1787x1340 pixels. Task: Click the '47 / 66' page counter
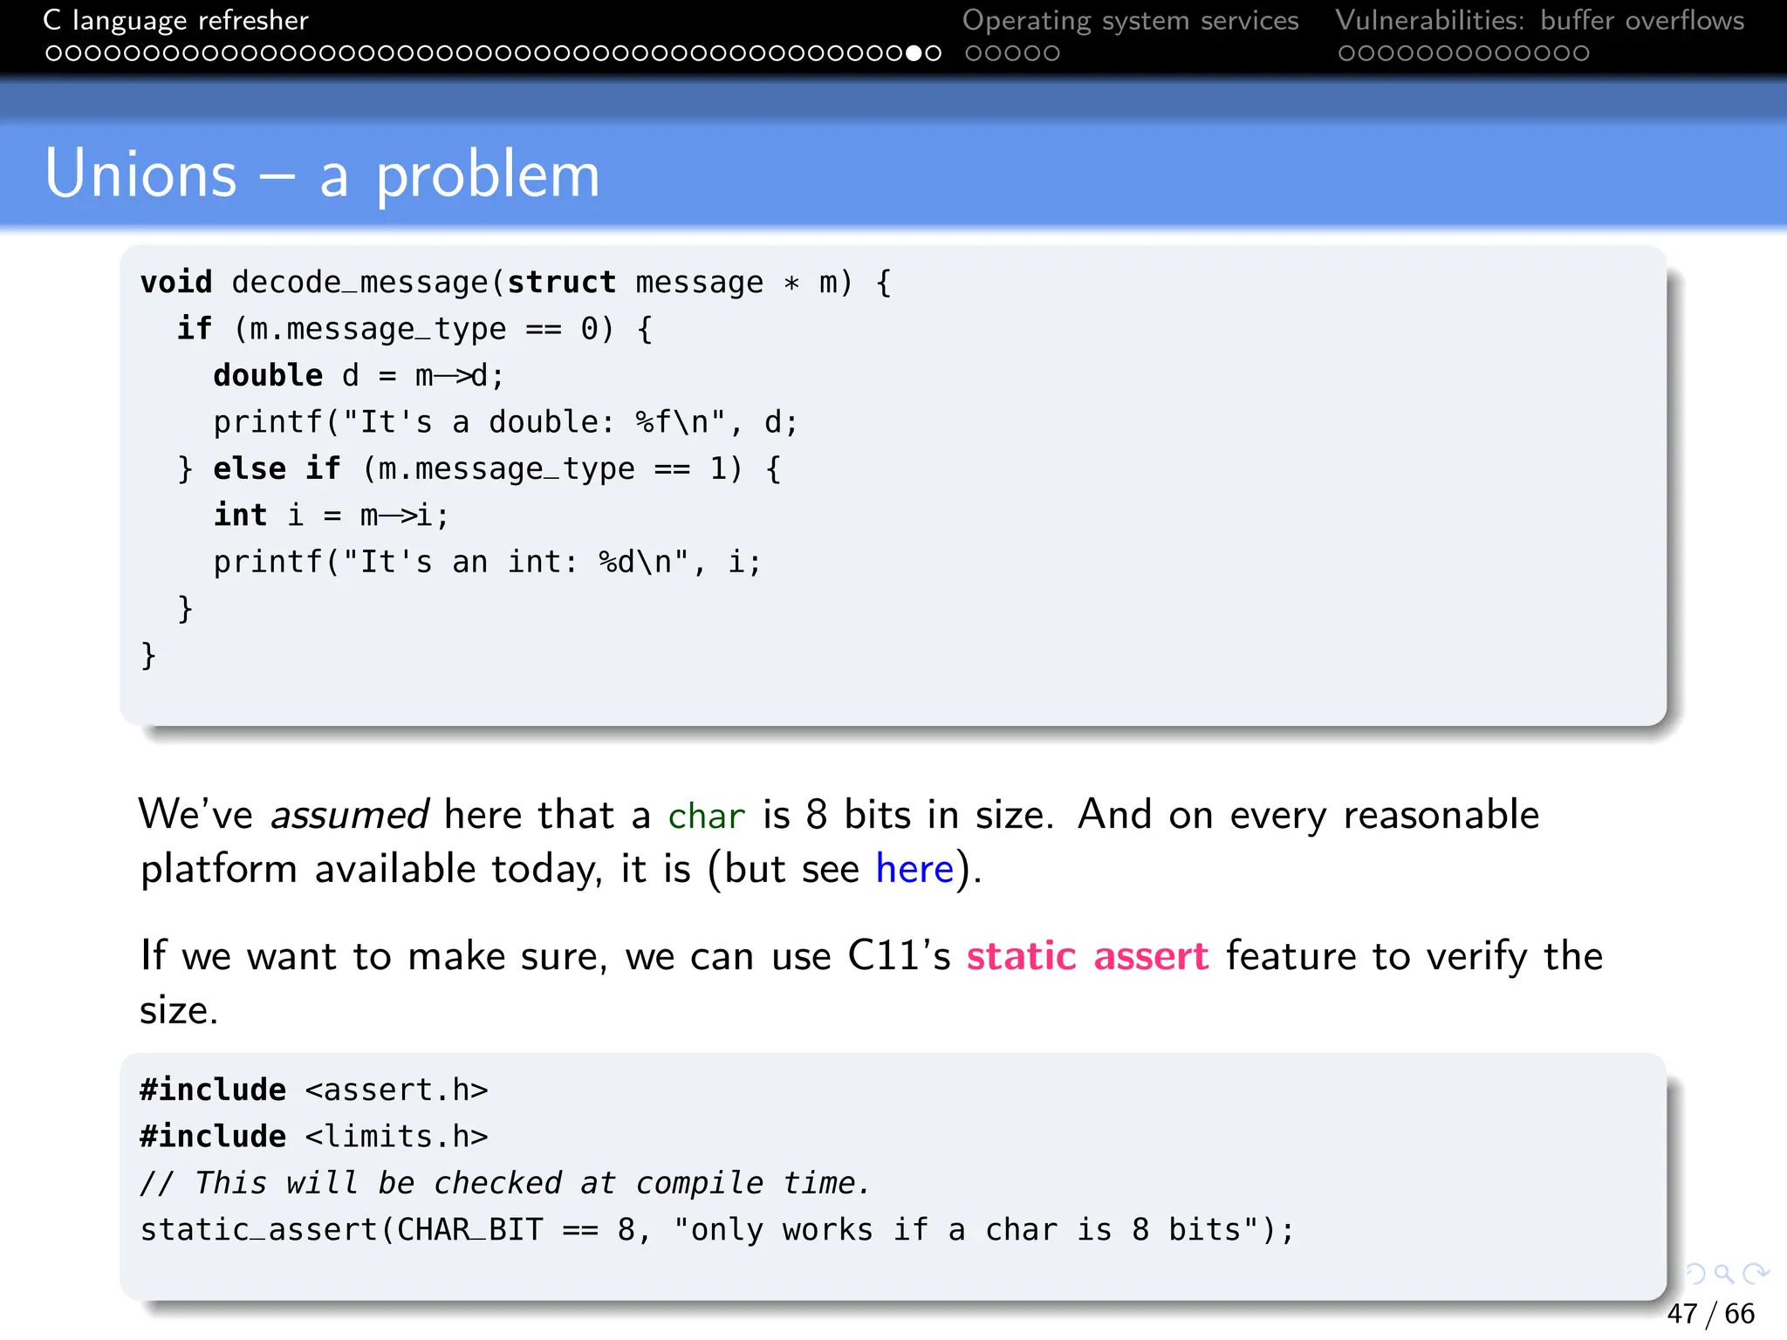pos(1710,1313)
